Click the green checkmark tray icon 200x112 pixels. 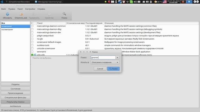point(131,2)
